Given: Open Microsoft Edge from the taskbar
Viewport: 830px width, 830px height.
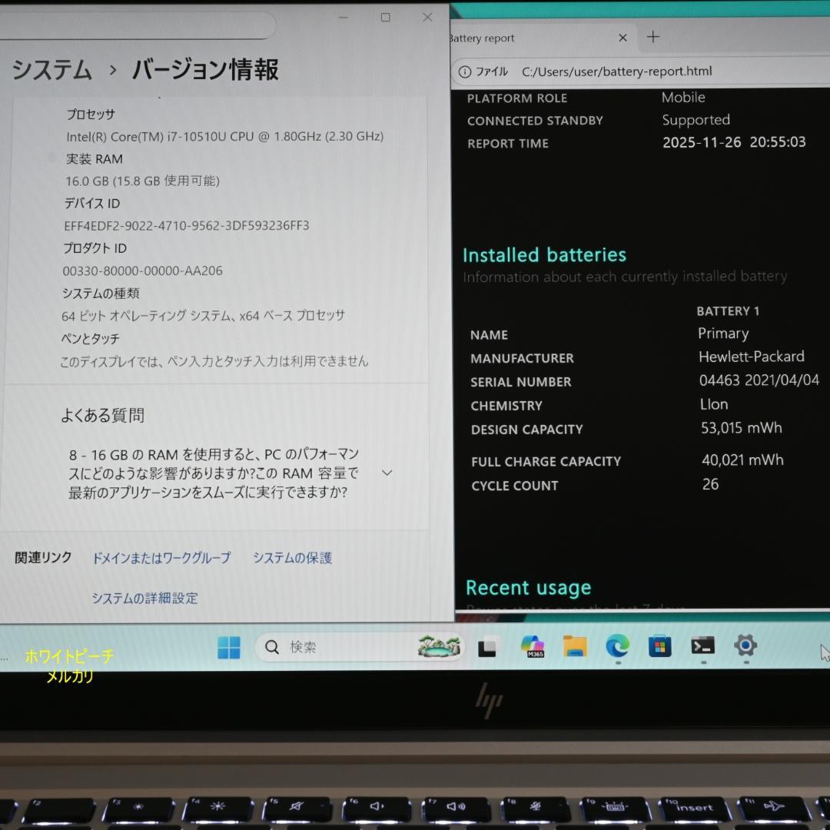Looking at the screenshot, I should click(x=617, y=647).
